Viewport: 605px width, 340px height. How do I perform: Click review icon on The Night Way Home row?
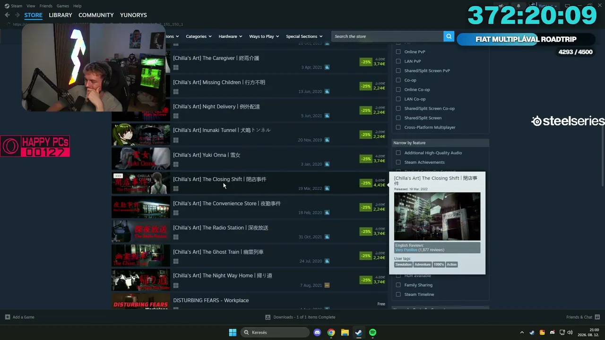[327, 285]
